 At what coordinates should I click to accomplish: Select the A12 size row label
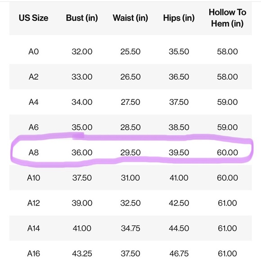(33, 203)
